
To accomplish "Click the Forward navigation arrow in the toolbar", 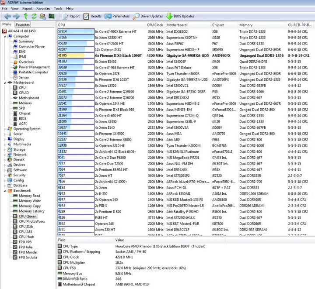I will [17, 16].
